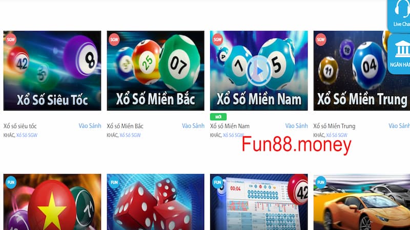Image resolution: width=410 pixels, height=230 pixels.
Task: Click the play button on Xổ Số Miền Nam
Action: pyautogui.click(x=259, y=71)
